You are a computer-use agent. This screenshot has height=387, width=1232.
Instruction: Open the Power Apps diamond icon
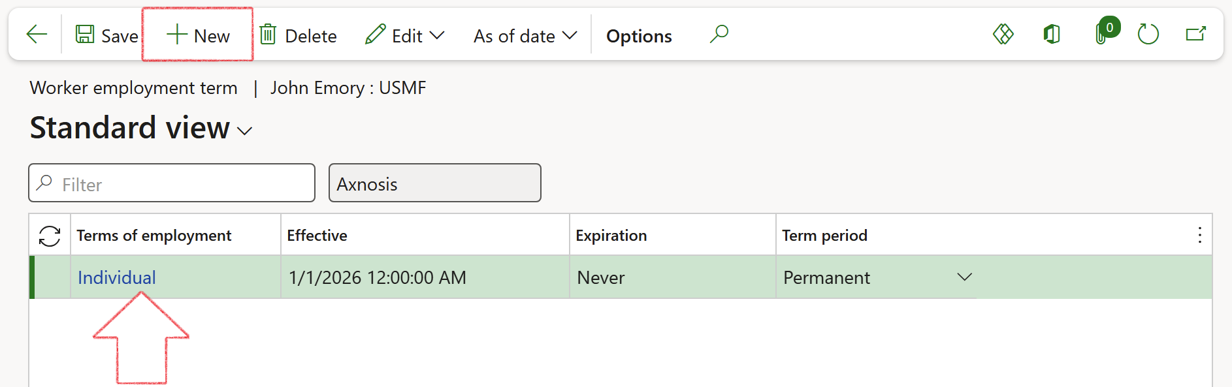coord(1003,34)
